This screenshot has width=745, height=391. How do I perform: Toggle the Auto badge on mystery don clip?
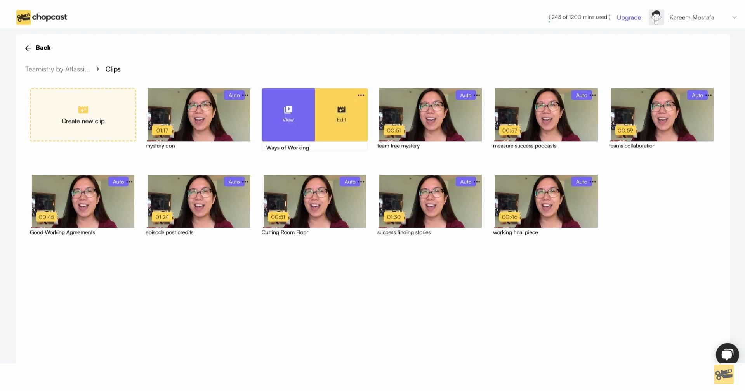(234, 95)
